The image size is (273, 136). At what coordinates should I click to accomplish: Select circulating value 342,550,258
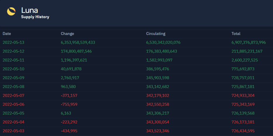[158, 104]
